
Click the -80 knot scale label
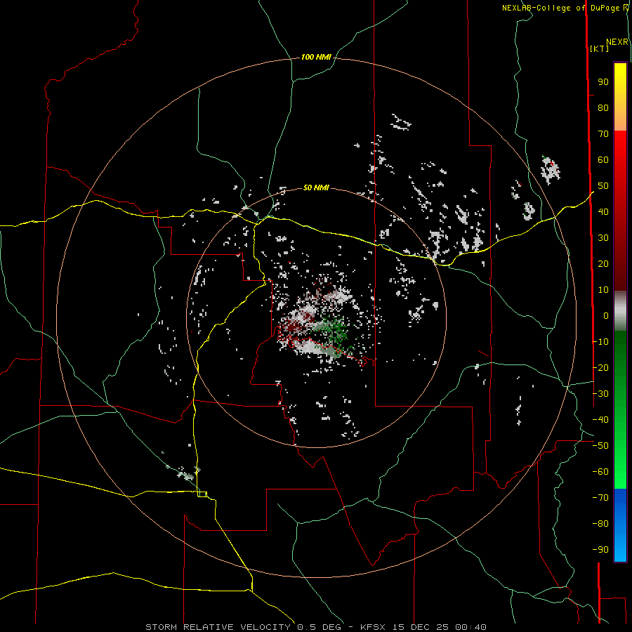600,524
